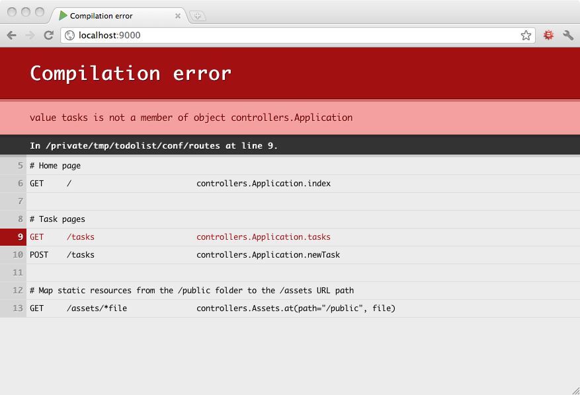The height and width of the screenshot is (395, 580).
Task: Reload the page with refresh icon
Action: [48, 36]
